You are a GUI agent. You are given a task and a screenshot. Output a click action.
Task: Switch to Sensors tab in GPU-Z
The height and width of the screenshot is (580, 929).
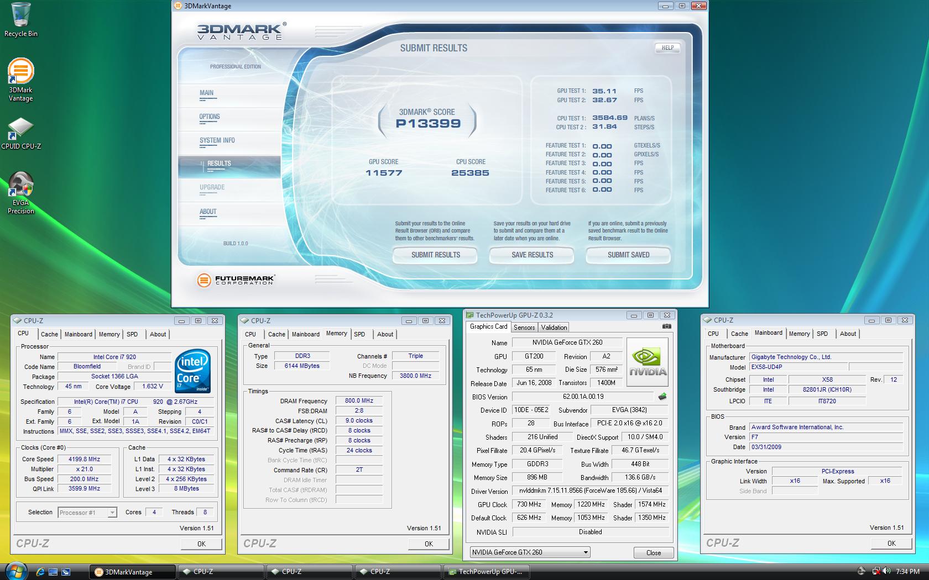pyautogui.click(x=524, y=328)
